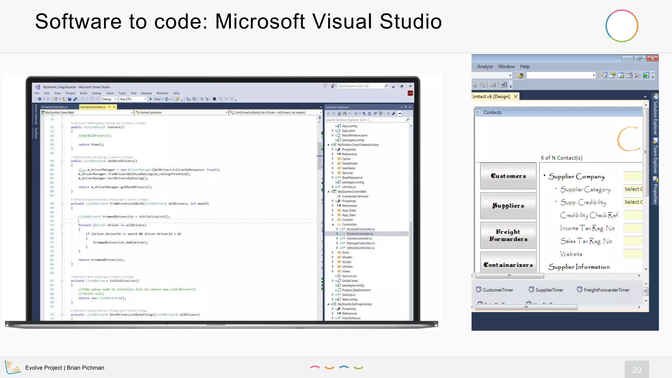Open the MyShuttle.Client.Web project scope dropdown
This screenshot has width=672, height=378.
(87, 113)
